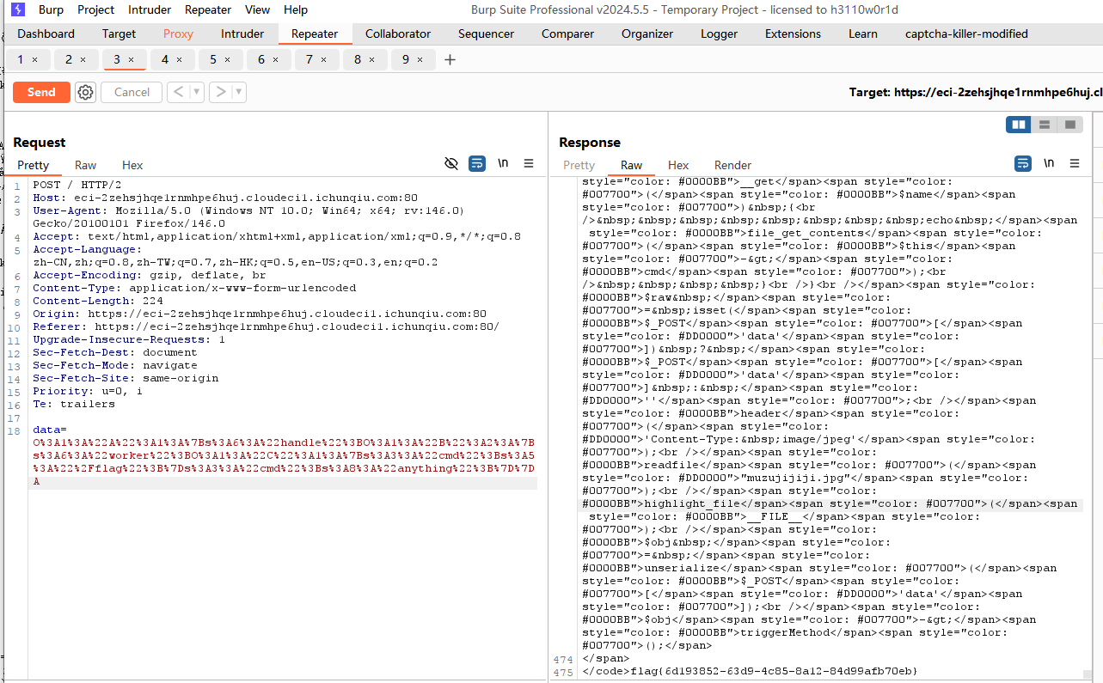
Task: Switch to the Target tab
Action: pos(119,34)
